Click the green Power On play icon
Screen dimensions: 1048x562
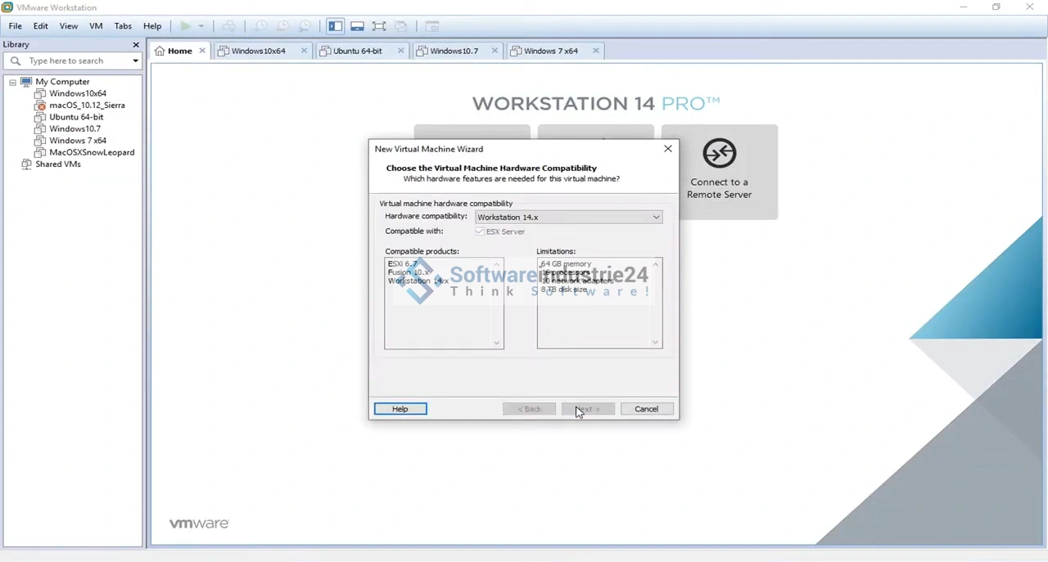(186, 26)
